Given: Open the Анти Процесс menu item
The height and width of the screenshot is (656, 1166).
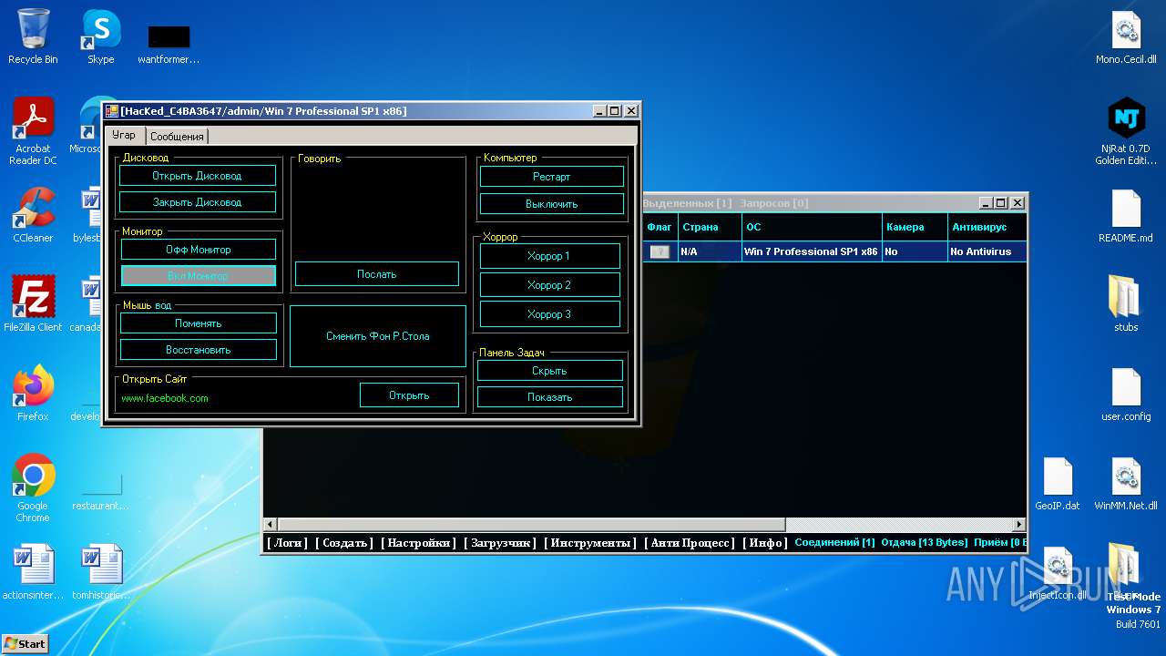Looking at the screenshot, I should pos(690,543).
